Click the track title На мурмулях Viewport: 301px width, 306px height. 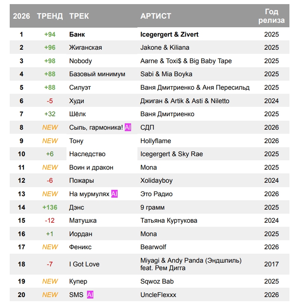(89, 194)
